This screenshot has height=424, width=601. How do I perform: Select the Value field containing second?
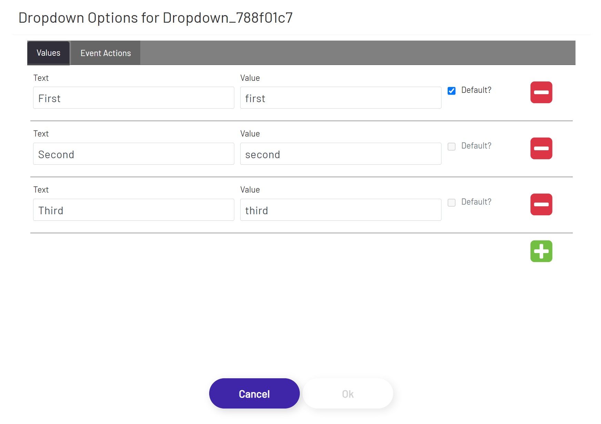point(340,154)
